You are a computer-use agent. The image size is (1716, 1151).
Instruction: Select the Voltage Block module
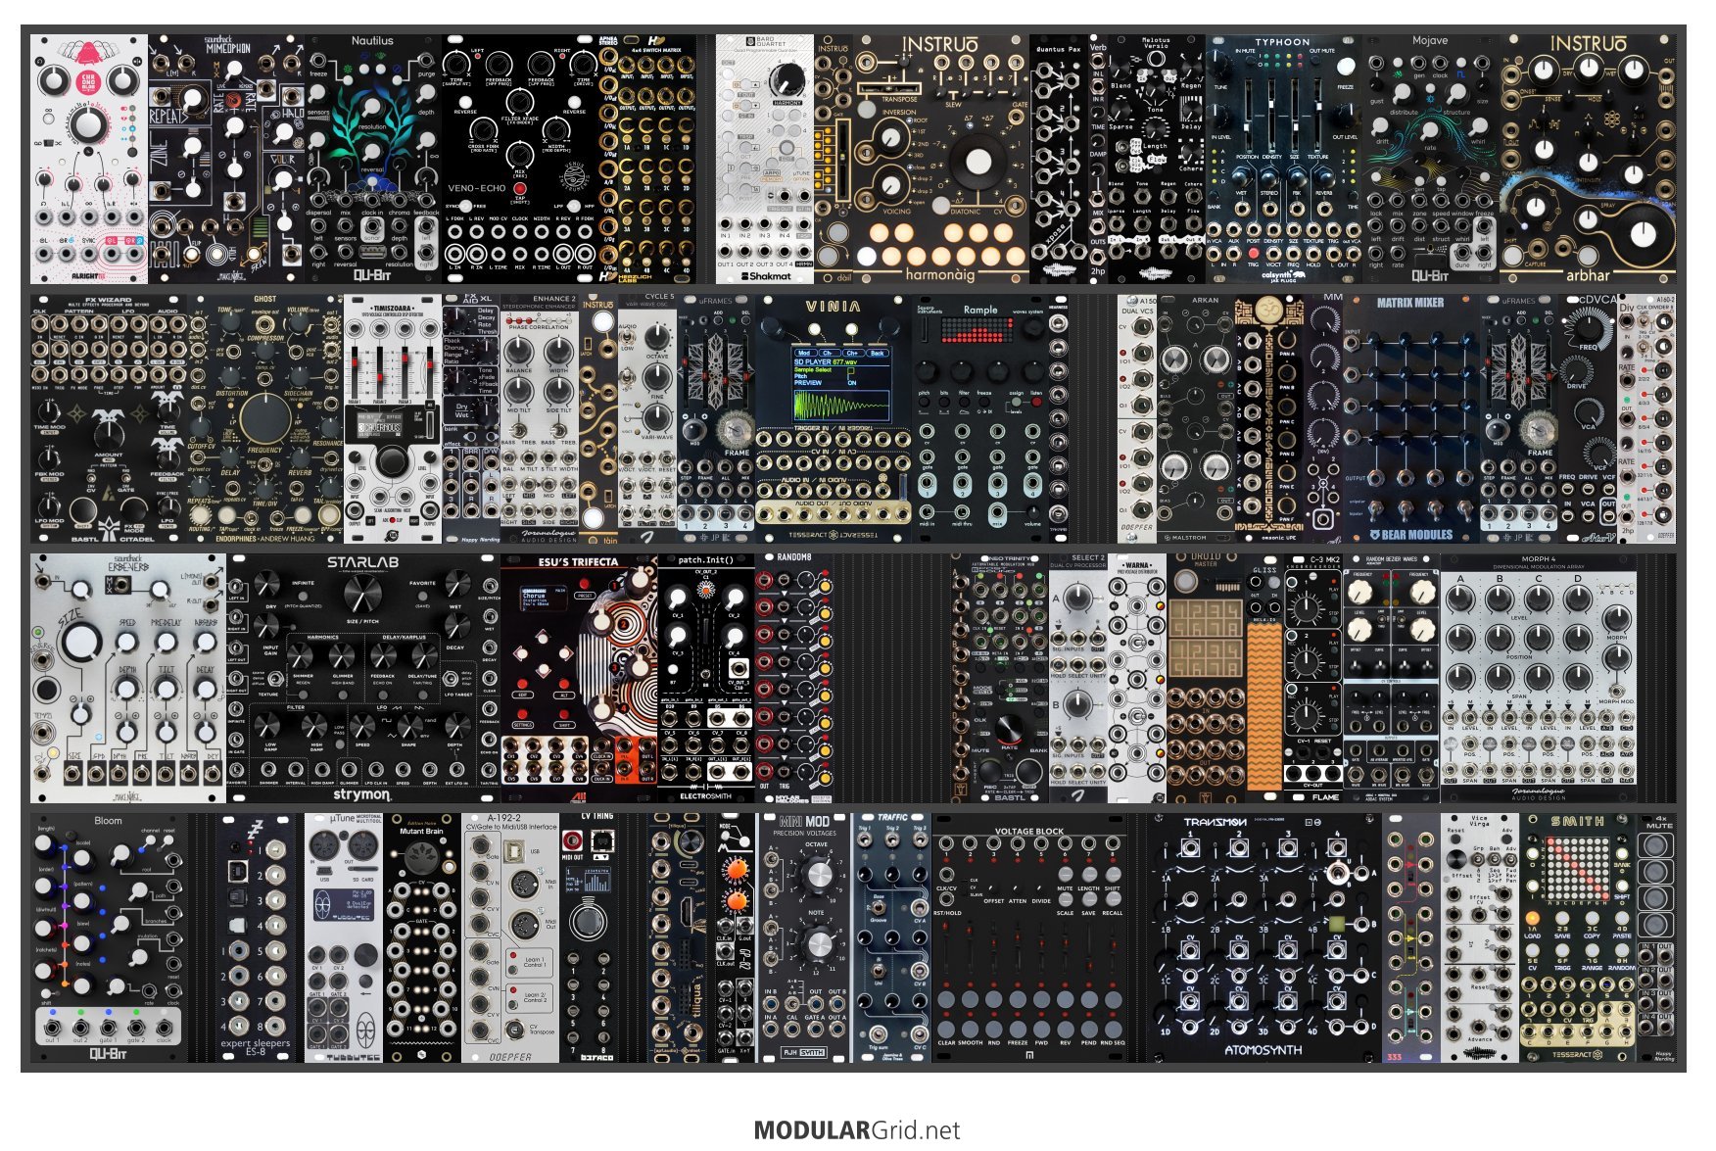point(1029,937)
